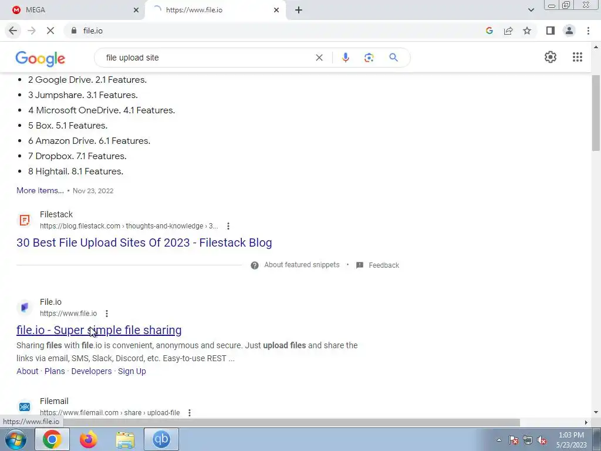
Task: Click the Google logo
Action: point(40,58)
